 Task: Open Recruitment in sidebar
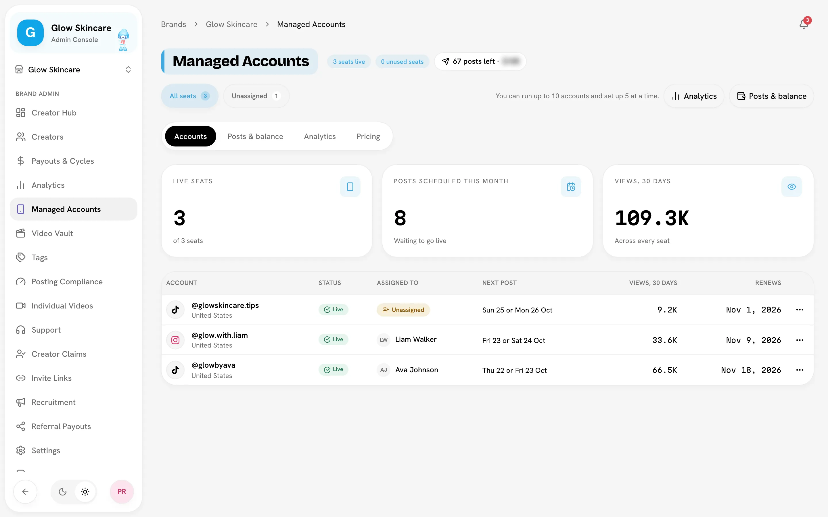point(74,402)
